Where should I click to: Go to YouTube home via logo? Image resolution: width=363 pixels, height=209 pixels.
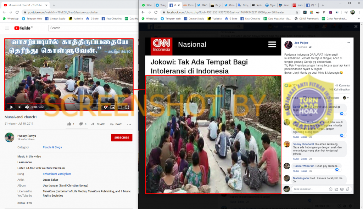[x=23, y=28]
